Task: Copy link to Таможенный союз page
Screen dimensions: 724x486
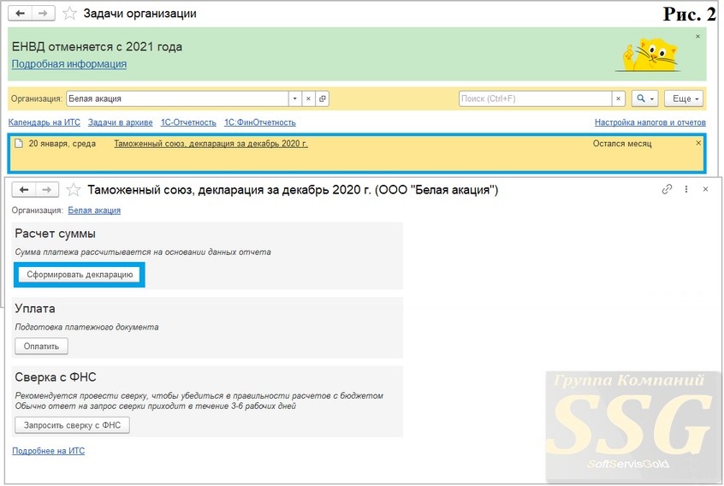Action: coord(667,189)
